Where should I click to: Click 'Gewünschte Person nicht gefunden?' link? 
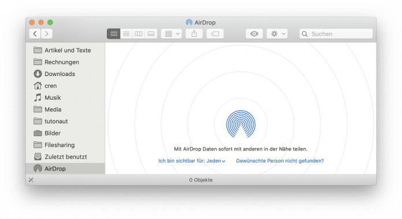coord(280,161)
